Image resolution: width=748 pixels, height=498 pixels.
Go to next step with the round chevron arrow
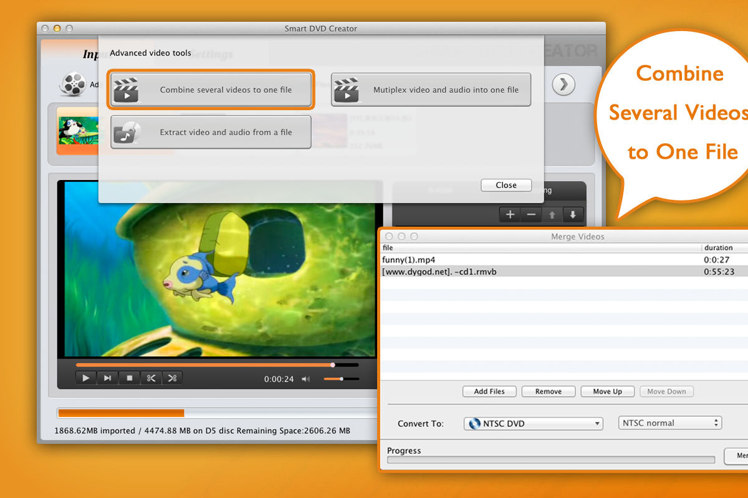click(563, 84)
